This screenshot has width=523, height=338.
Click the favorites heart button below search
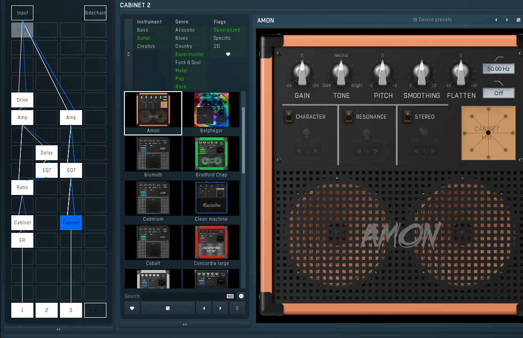[x=132, y=308]
